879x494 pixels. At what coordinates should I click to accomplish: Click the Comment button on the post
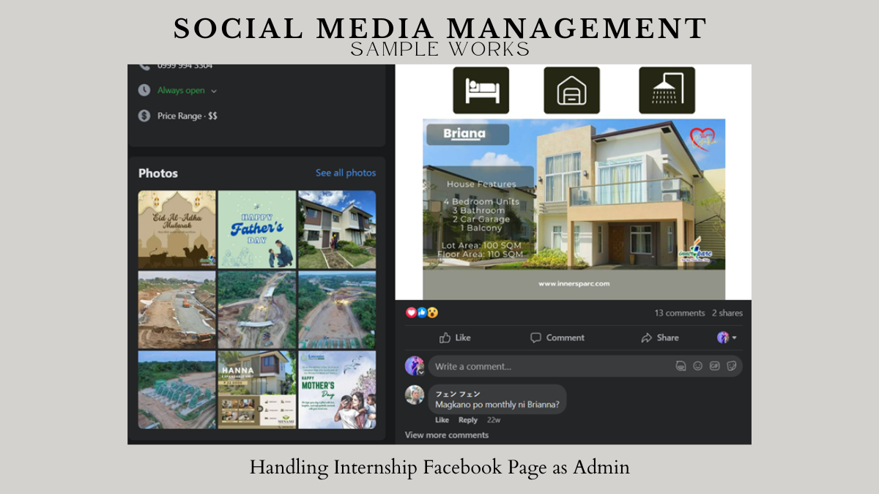pos(557,337)
